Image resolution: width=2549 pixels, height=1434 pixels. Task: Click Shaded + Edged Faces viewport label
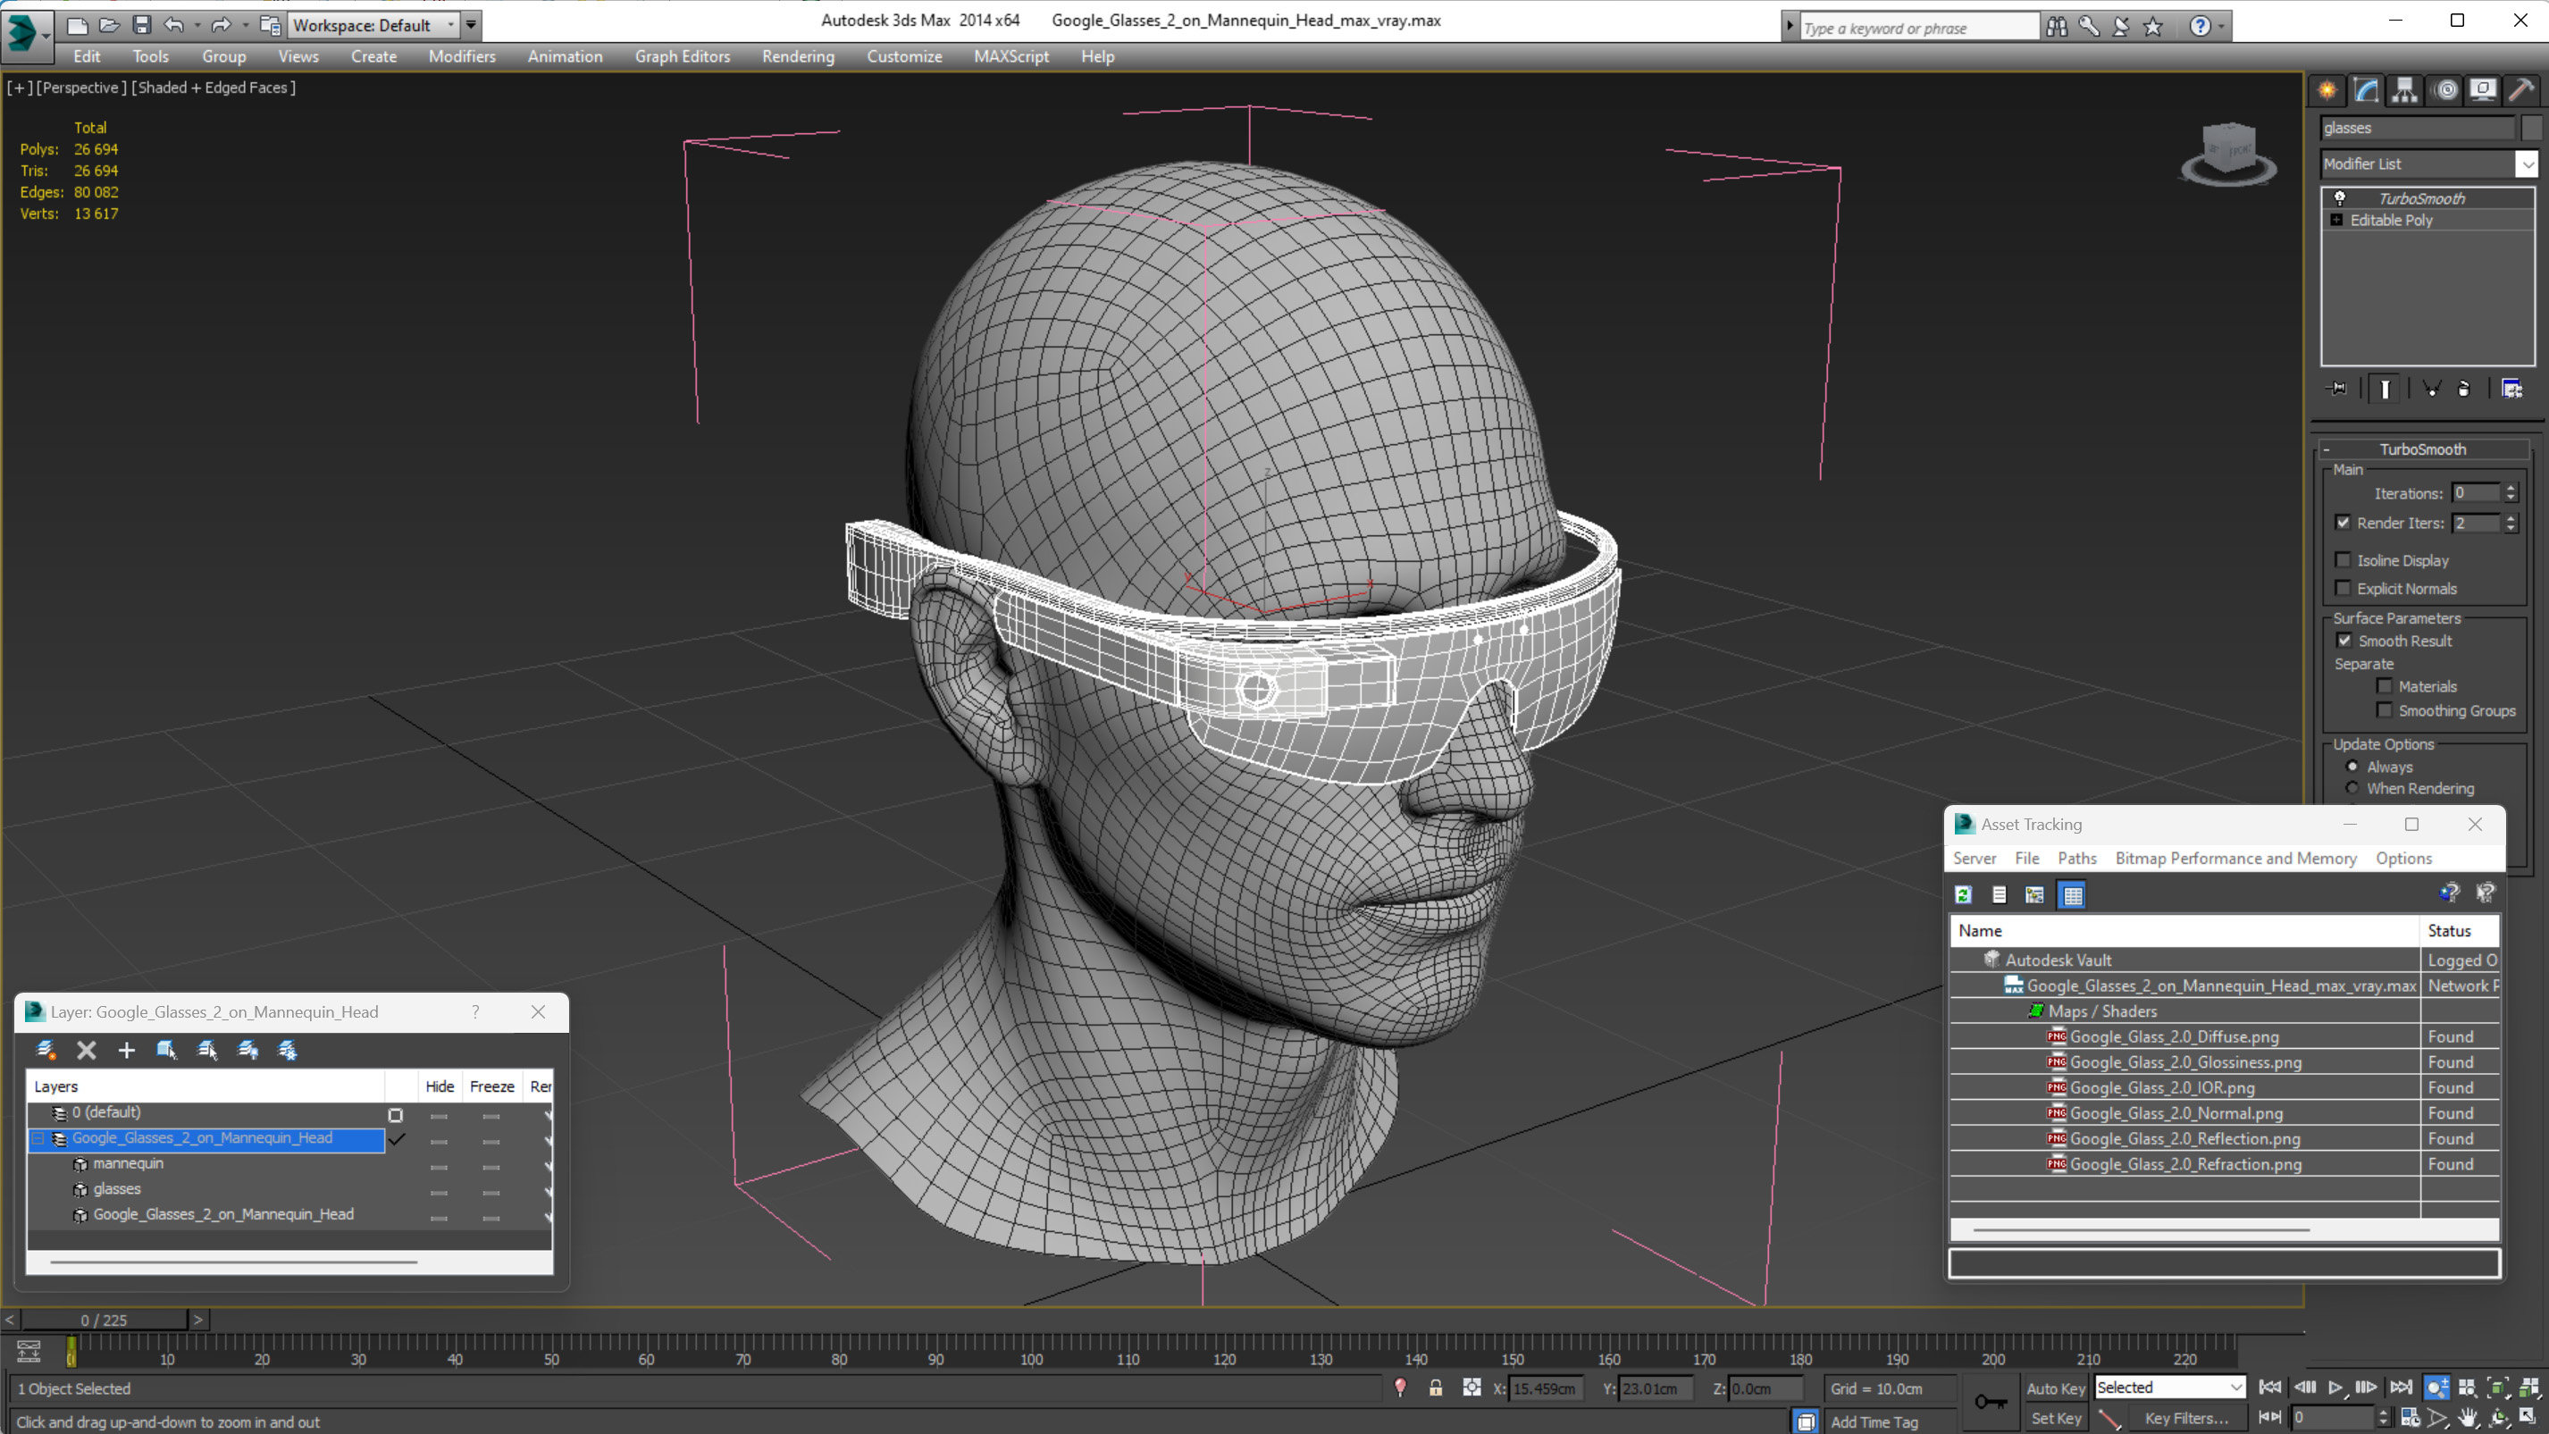[x=214, y=87]
